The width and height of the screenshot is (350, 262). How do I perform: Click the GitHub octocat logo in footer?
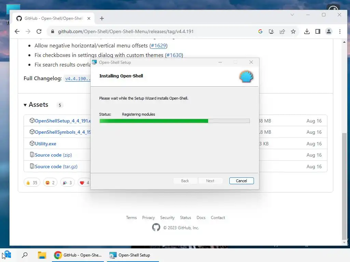[156, 227]
